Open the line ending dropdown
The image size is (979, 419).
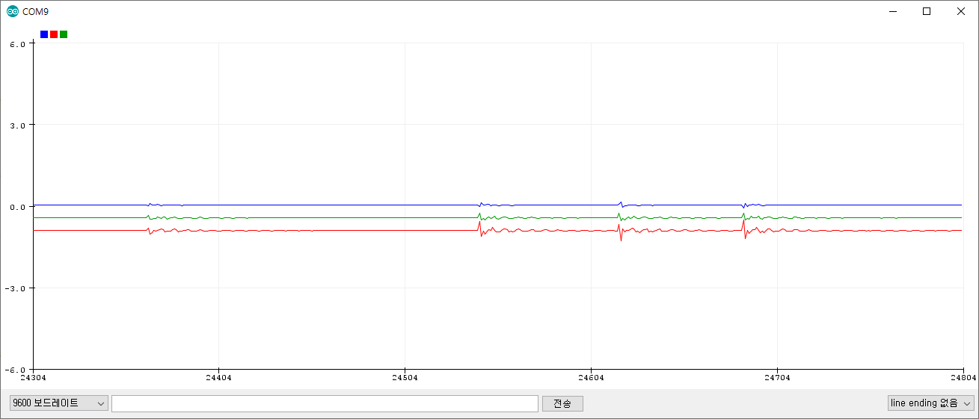coord(931,403)
